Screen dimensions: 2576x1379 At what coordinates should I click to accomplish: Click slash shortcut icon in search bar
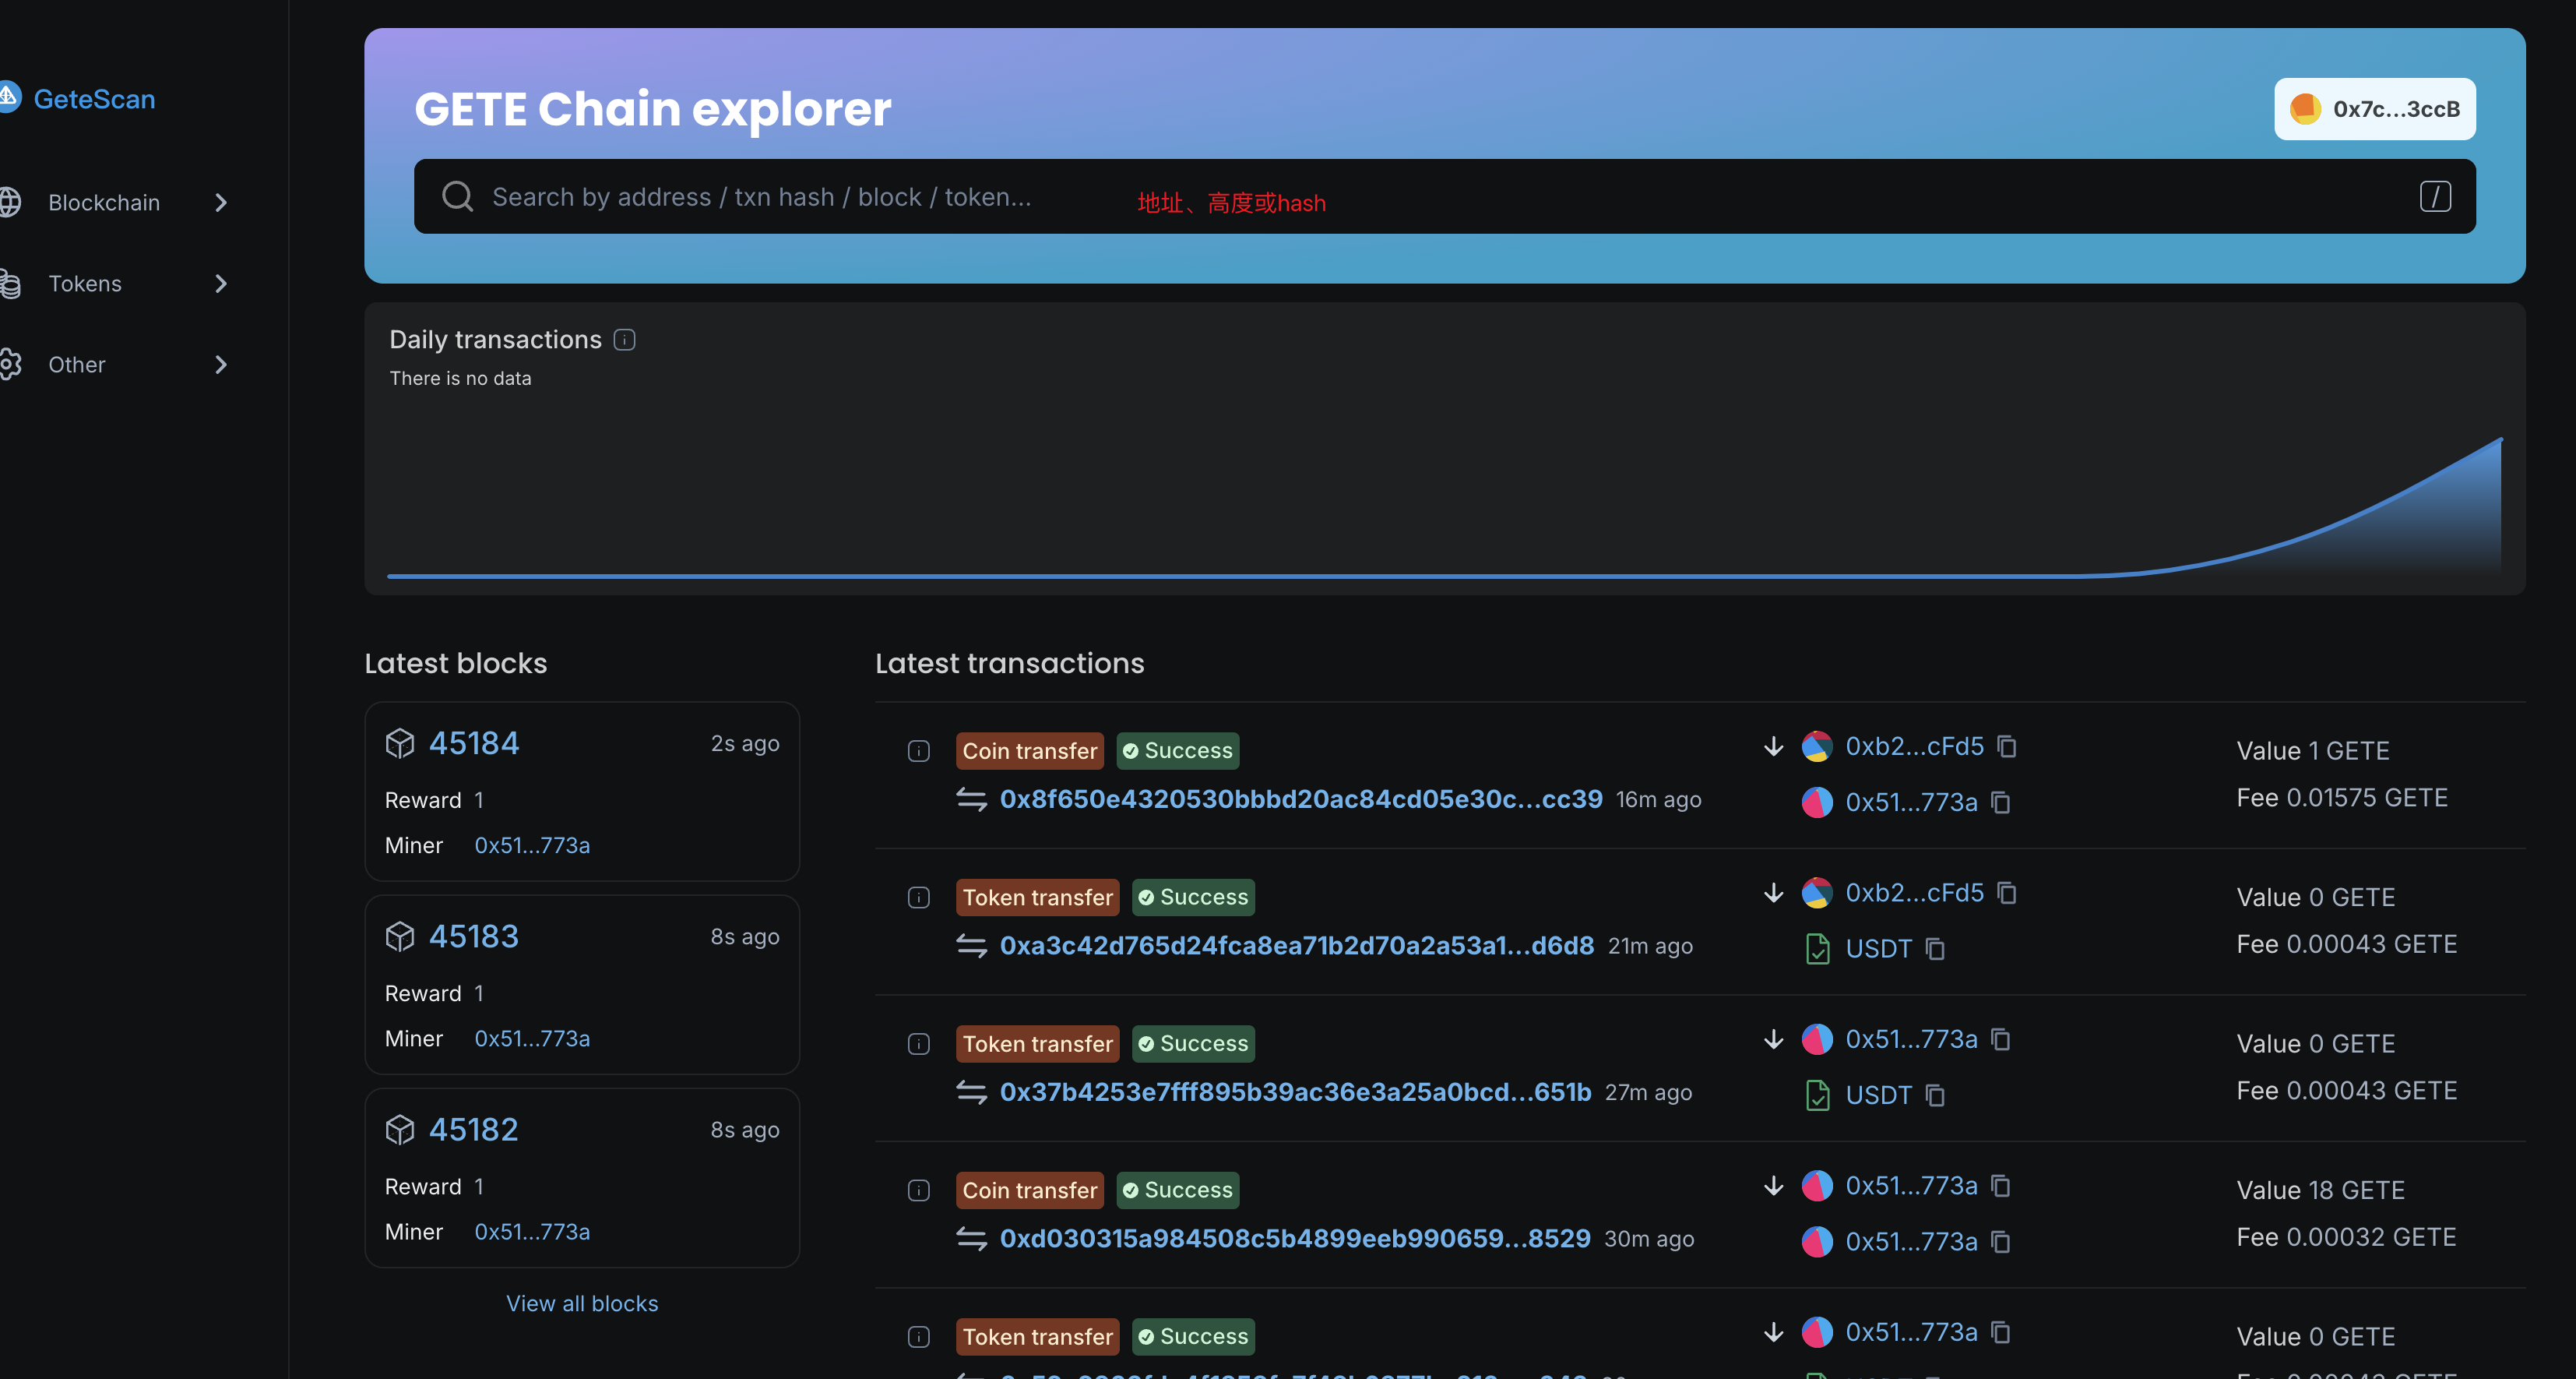point(2434,196)
